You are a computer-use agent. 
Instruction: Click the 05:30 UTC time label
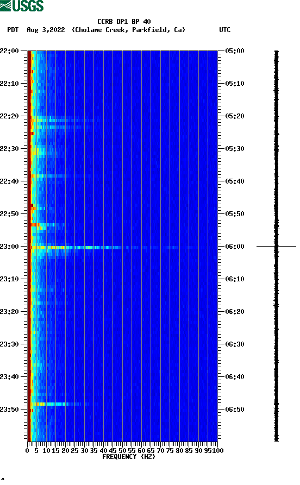pyautogui.click(x=235, y=148)
